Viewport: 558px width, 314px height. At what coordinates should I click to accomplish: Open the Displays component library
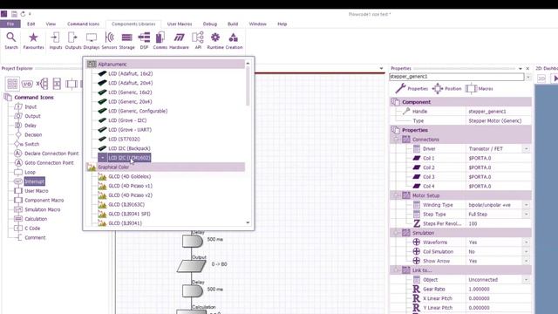click(92, 41)
